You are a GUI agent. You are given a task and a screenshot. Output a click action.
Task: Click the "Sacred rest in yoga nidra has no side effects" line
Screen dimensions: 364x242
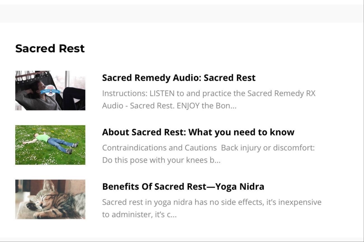point(212,202)
